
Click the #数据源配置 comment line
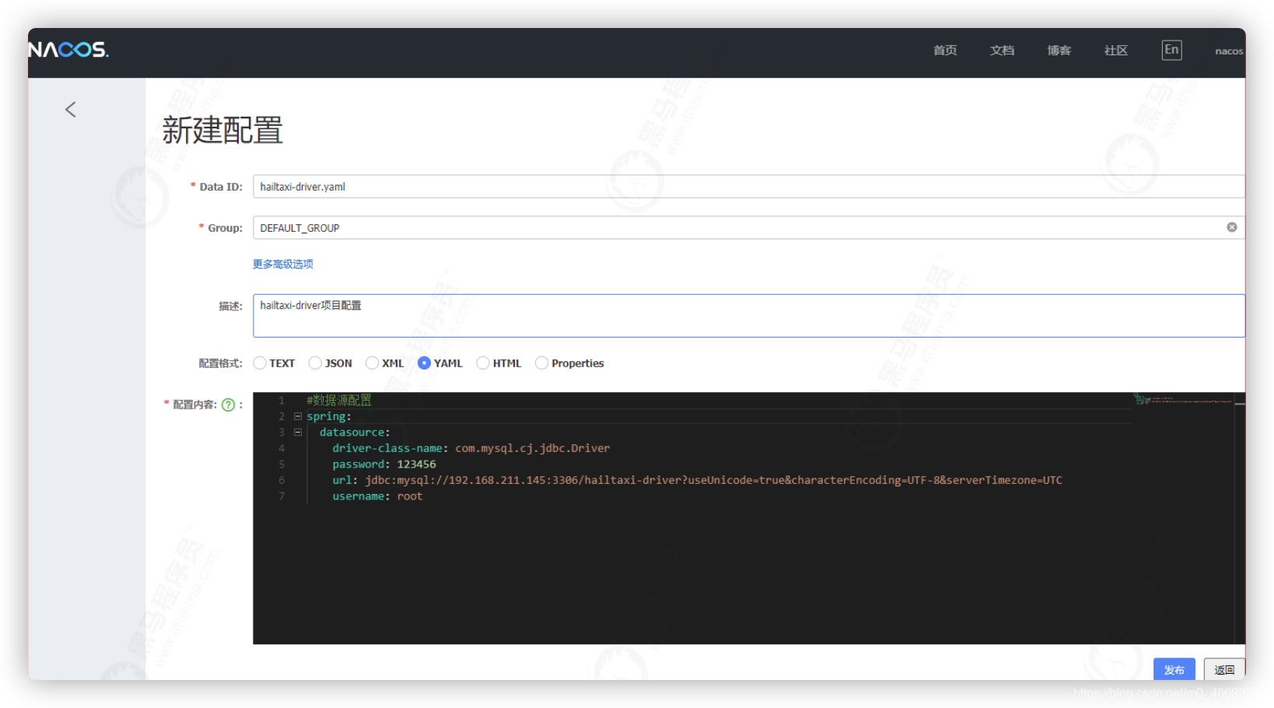[x=339, y=400]
